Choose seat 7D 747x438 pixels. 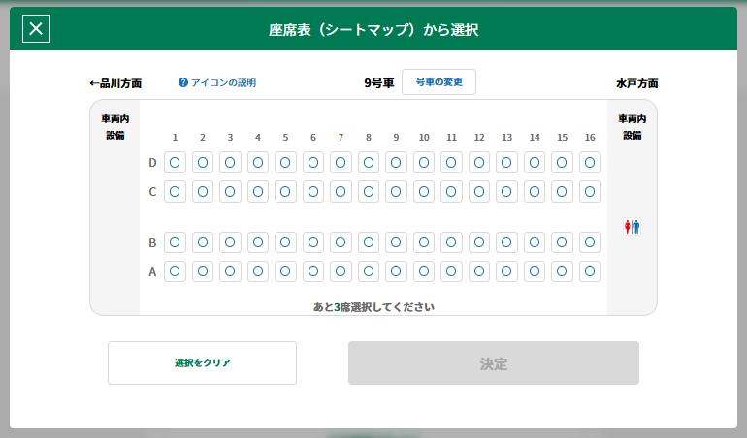point(341,163)
